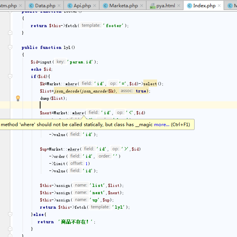Click the footer function closing fold marker
This screenshot has height=237, width=237.
[10, 32]
